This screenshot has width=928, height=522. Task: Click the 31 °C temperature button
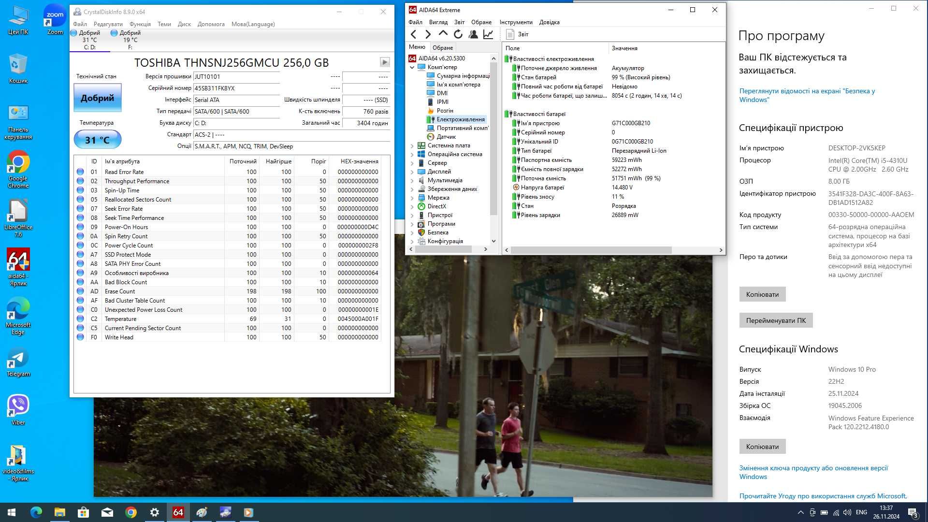pos(97,140)
